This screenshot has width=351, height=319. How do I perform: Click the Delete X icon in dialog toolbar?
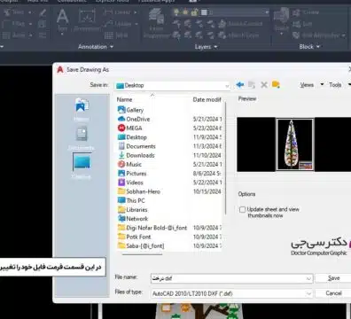pyautogui.click(x=264, y=85)
